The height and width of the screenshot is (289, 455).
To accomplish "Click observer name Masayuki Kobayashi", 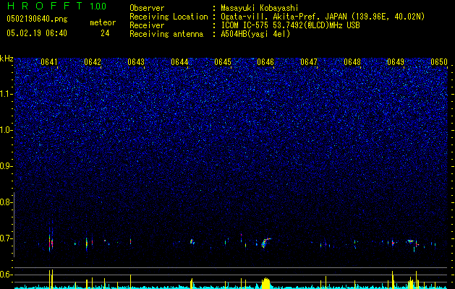I will pyautogui.click(x=260, y=8).
